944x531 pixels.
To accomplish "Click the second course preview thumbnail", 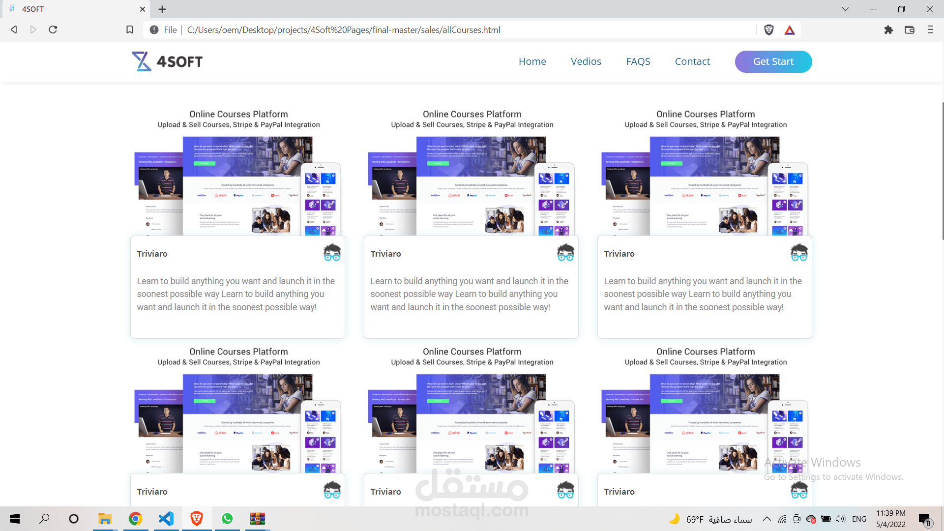I will 471,186.
